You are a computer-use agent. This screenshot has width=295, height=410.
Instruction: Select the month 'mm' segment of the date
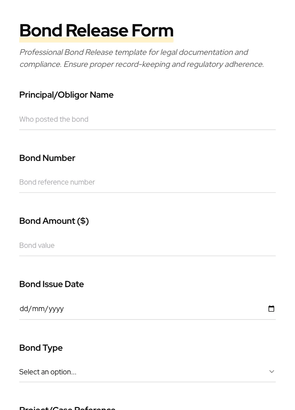(x=38, y=309)
